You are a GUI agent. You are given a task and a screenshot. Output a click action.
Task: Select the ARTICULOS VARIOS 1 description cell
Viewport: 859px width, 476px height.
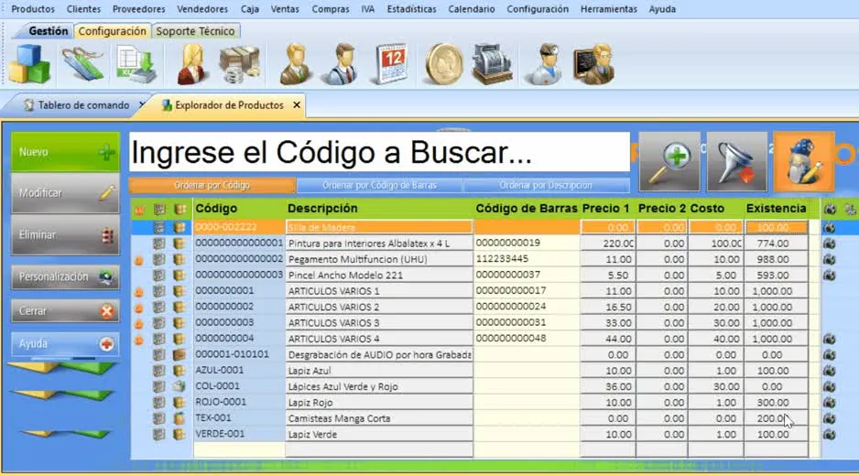pos(379,291)
